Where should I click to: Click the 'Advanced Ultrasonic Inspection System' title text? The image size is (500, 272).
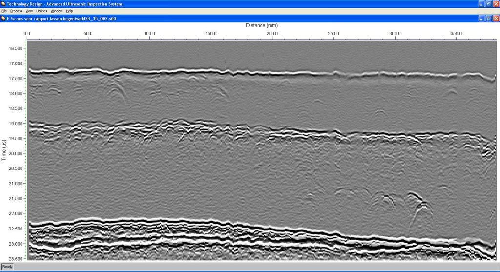point(85,4)
